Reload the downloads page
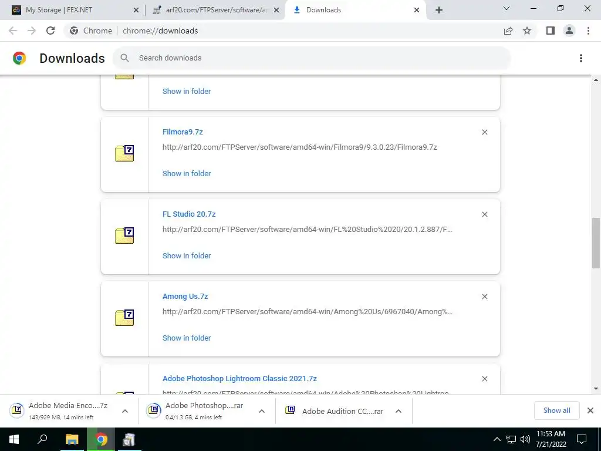Image resolution: width=601 pixels, height=451 pixels. pyautogui.click(x=50, y=31)
